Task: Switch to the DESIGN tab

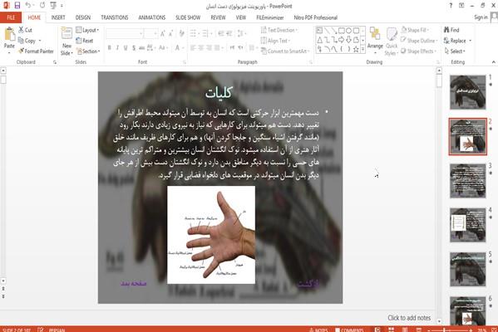Action: 83,17
